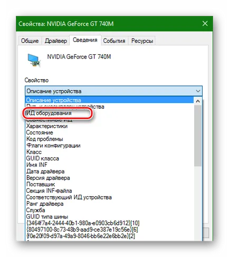The height and width of the screenshot is (257, 229).
Task: Select the {f0e20f09-d97a-49a9-8046-bb6e22e6bb2e}[2] entry
Action: point(110,236)
